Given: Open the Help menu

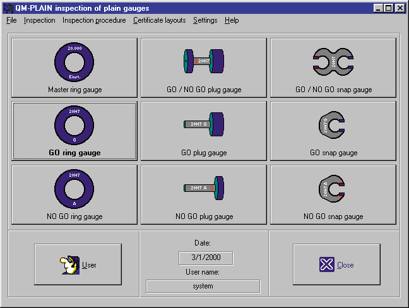Looking at the screenshot, I should pyautogui.click(x=232, y=20).
